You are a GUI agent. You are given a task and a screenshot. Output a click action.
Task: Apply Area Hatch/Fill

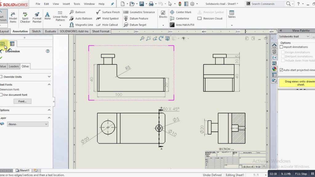(182, 25)
